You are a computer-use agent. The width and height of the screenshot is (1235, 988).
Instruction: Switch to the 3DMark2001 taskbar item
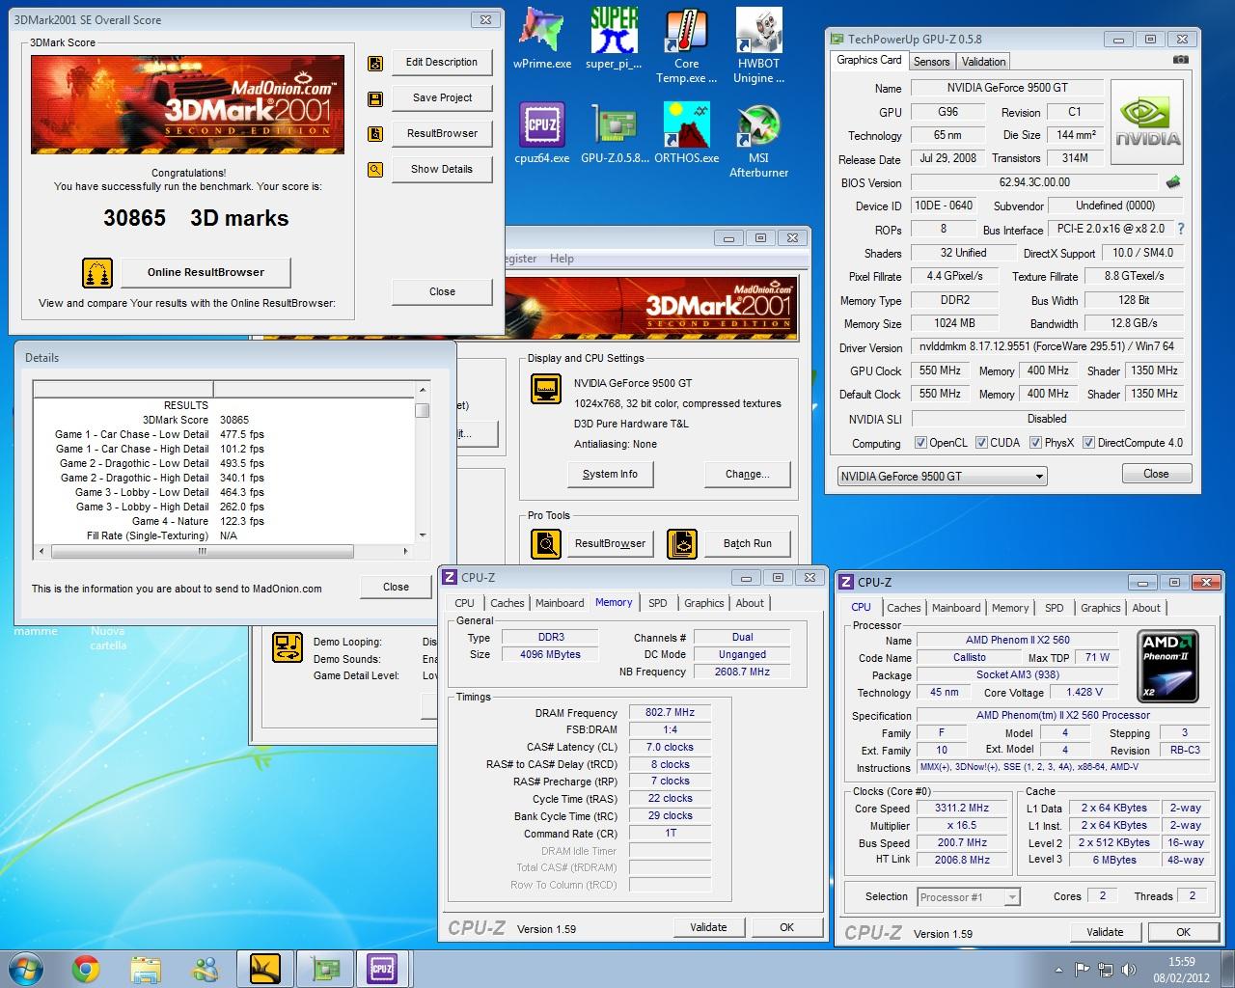point(265,968)
